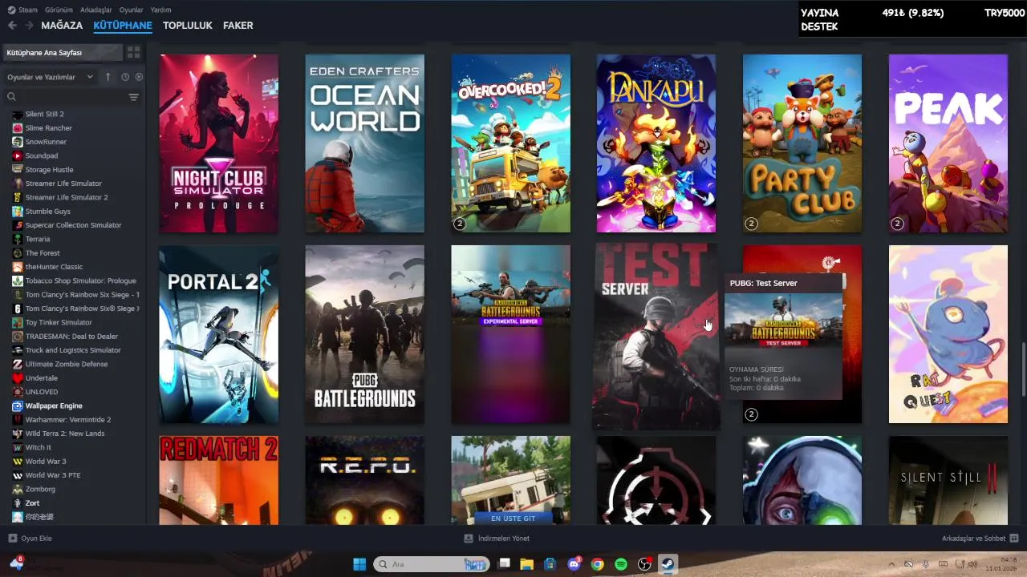Open the Windows Start menu

click(359, 564)
